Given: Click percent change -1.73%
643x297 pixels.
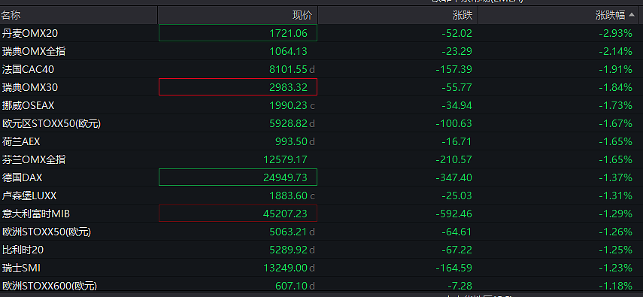Looking at the screenshot, I should (615, 105).
